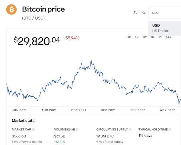The image size is (181, 145).
Task: Choose the 1M time period
Action: [x=152, y=37]
